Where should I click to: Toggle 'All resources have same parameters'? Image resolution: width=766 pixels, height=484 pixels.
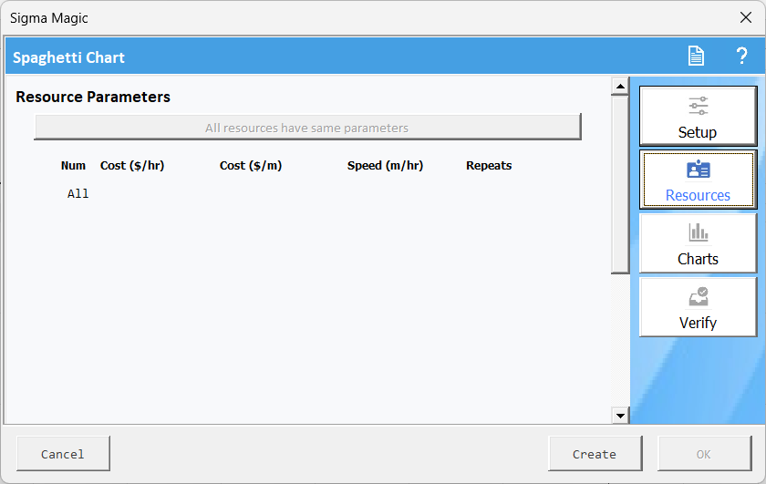pyautogui.click(x=307, y=128)
